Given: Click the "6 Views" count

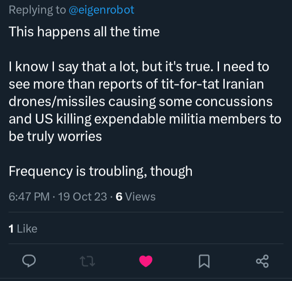Looking at the screenshot, I should tap(135, 197).
